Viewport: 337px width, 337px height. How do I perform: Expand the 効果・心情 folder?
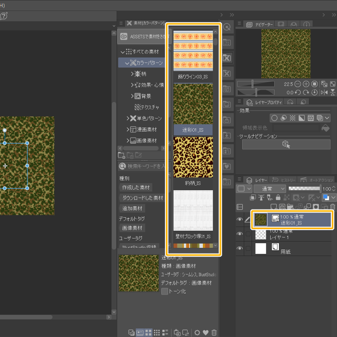click(x=132, y=85)
